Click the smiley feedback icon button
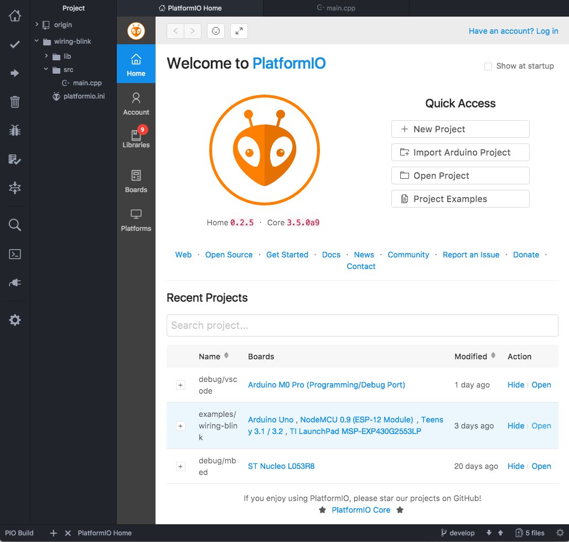 216,31
